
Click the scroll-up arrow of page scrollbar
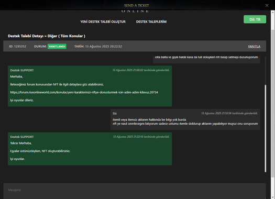pos(273,13)
